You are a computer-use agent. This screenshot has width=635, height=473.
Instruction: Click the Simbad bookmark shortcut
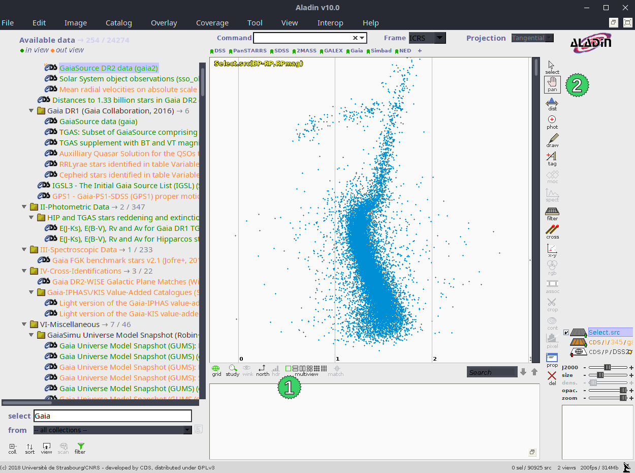click(380, 51)
